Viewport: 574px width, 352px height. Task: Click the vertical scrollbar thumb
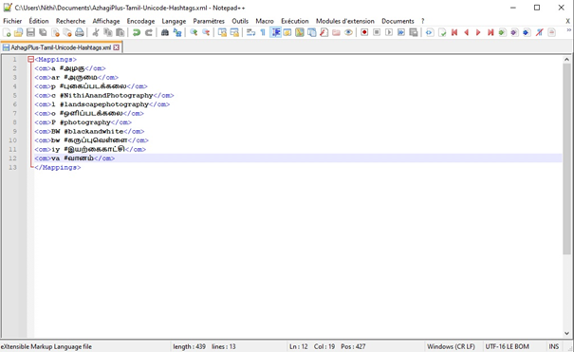tap(567, 158)
